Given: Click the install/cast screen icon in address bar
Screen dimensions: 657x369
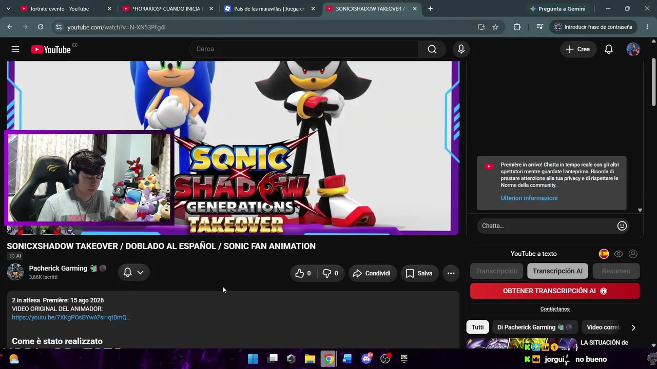Looking at the screenshot, I should point(481,27).
